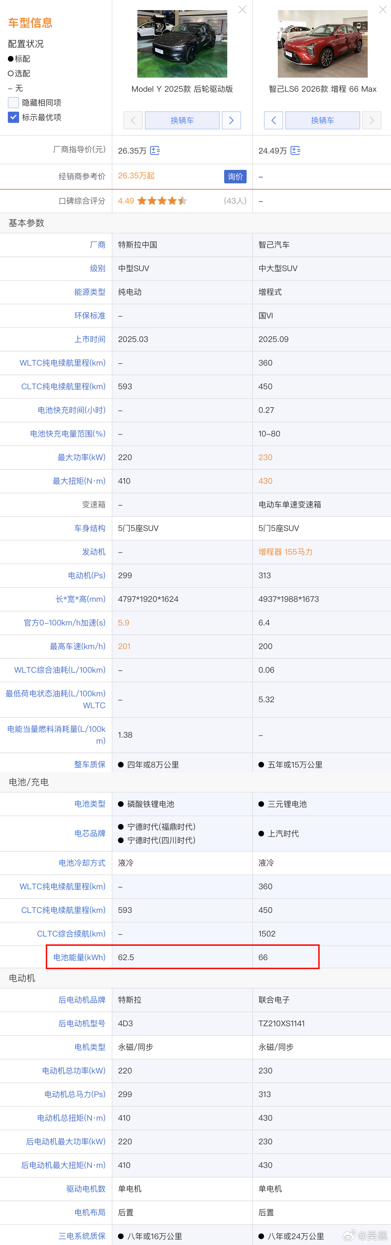
Task: Click the CLTC纯电续航里程(km) label in 基本参数
Action: pyautogui.click(x=63, y=387)
